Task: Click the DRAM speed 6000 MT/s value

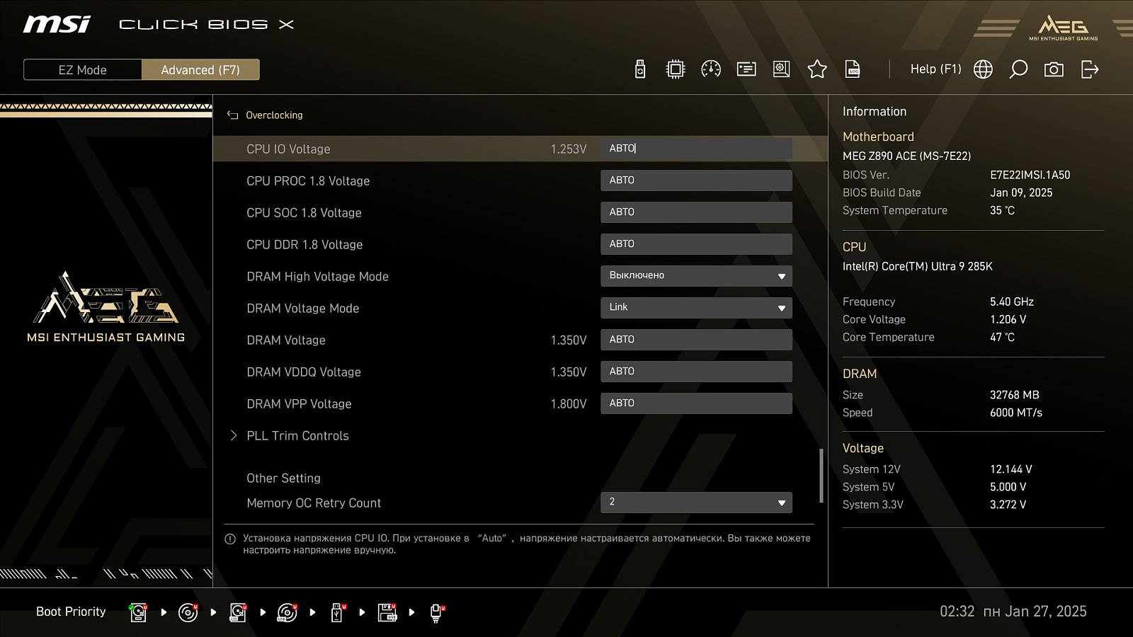Action: (x=1015, y=413)
